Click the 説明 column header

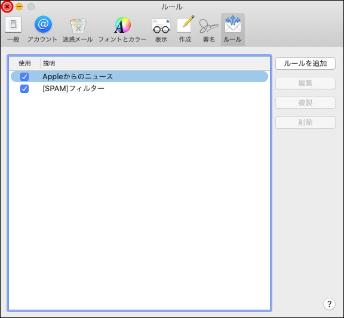click(155, 64)
